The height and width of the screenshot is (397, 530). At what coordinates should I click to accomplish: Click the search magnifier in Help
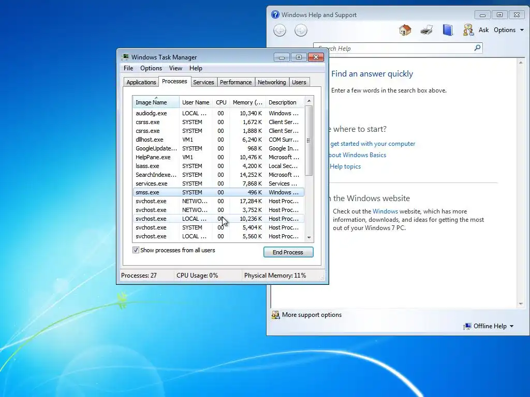[x=477, y=48]
